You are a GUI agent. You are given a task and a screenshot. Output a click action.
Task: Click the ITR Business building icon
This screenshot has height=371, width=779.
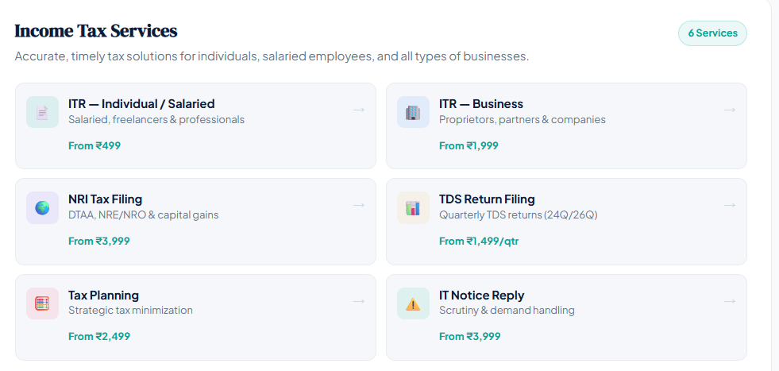tap(413, 112)
